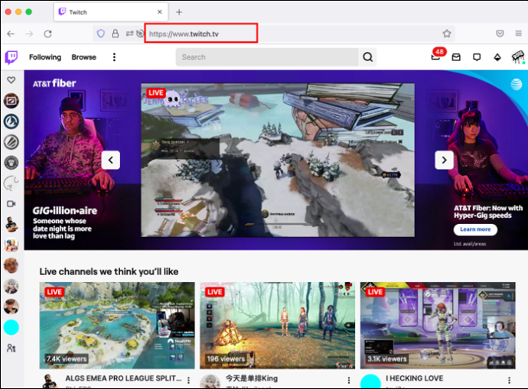Click the browser back arrow
This screenshot has height=389, width=528.
pyautogui.click(x=11, y=34)
